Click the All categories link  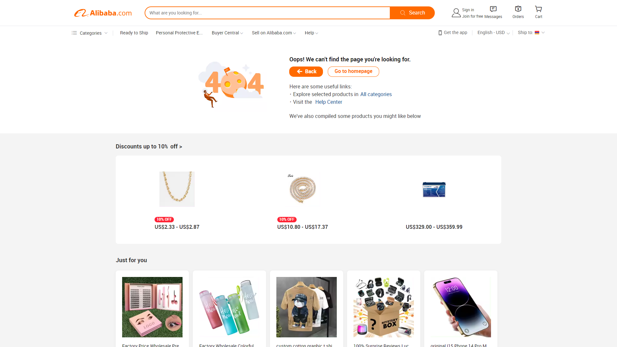pyautogui.click(x=376, y=94)
